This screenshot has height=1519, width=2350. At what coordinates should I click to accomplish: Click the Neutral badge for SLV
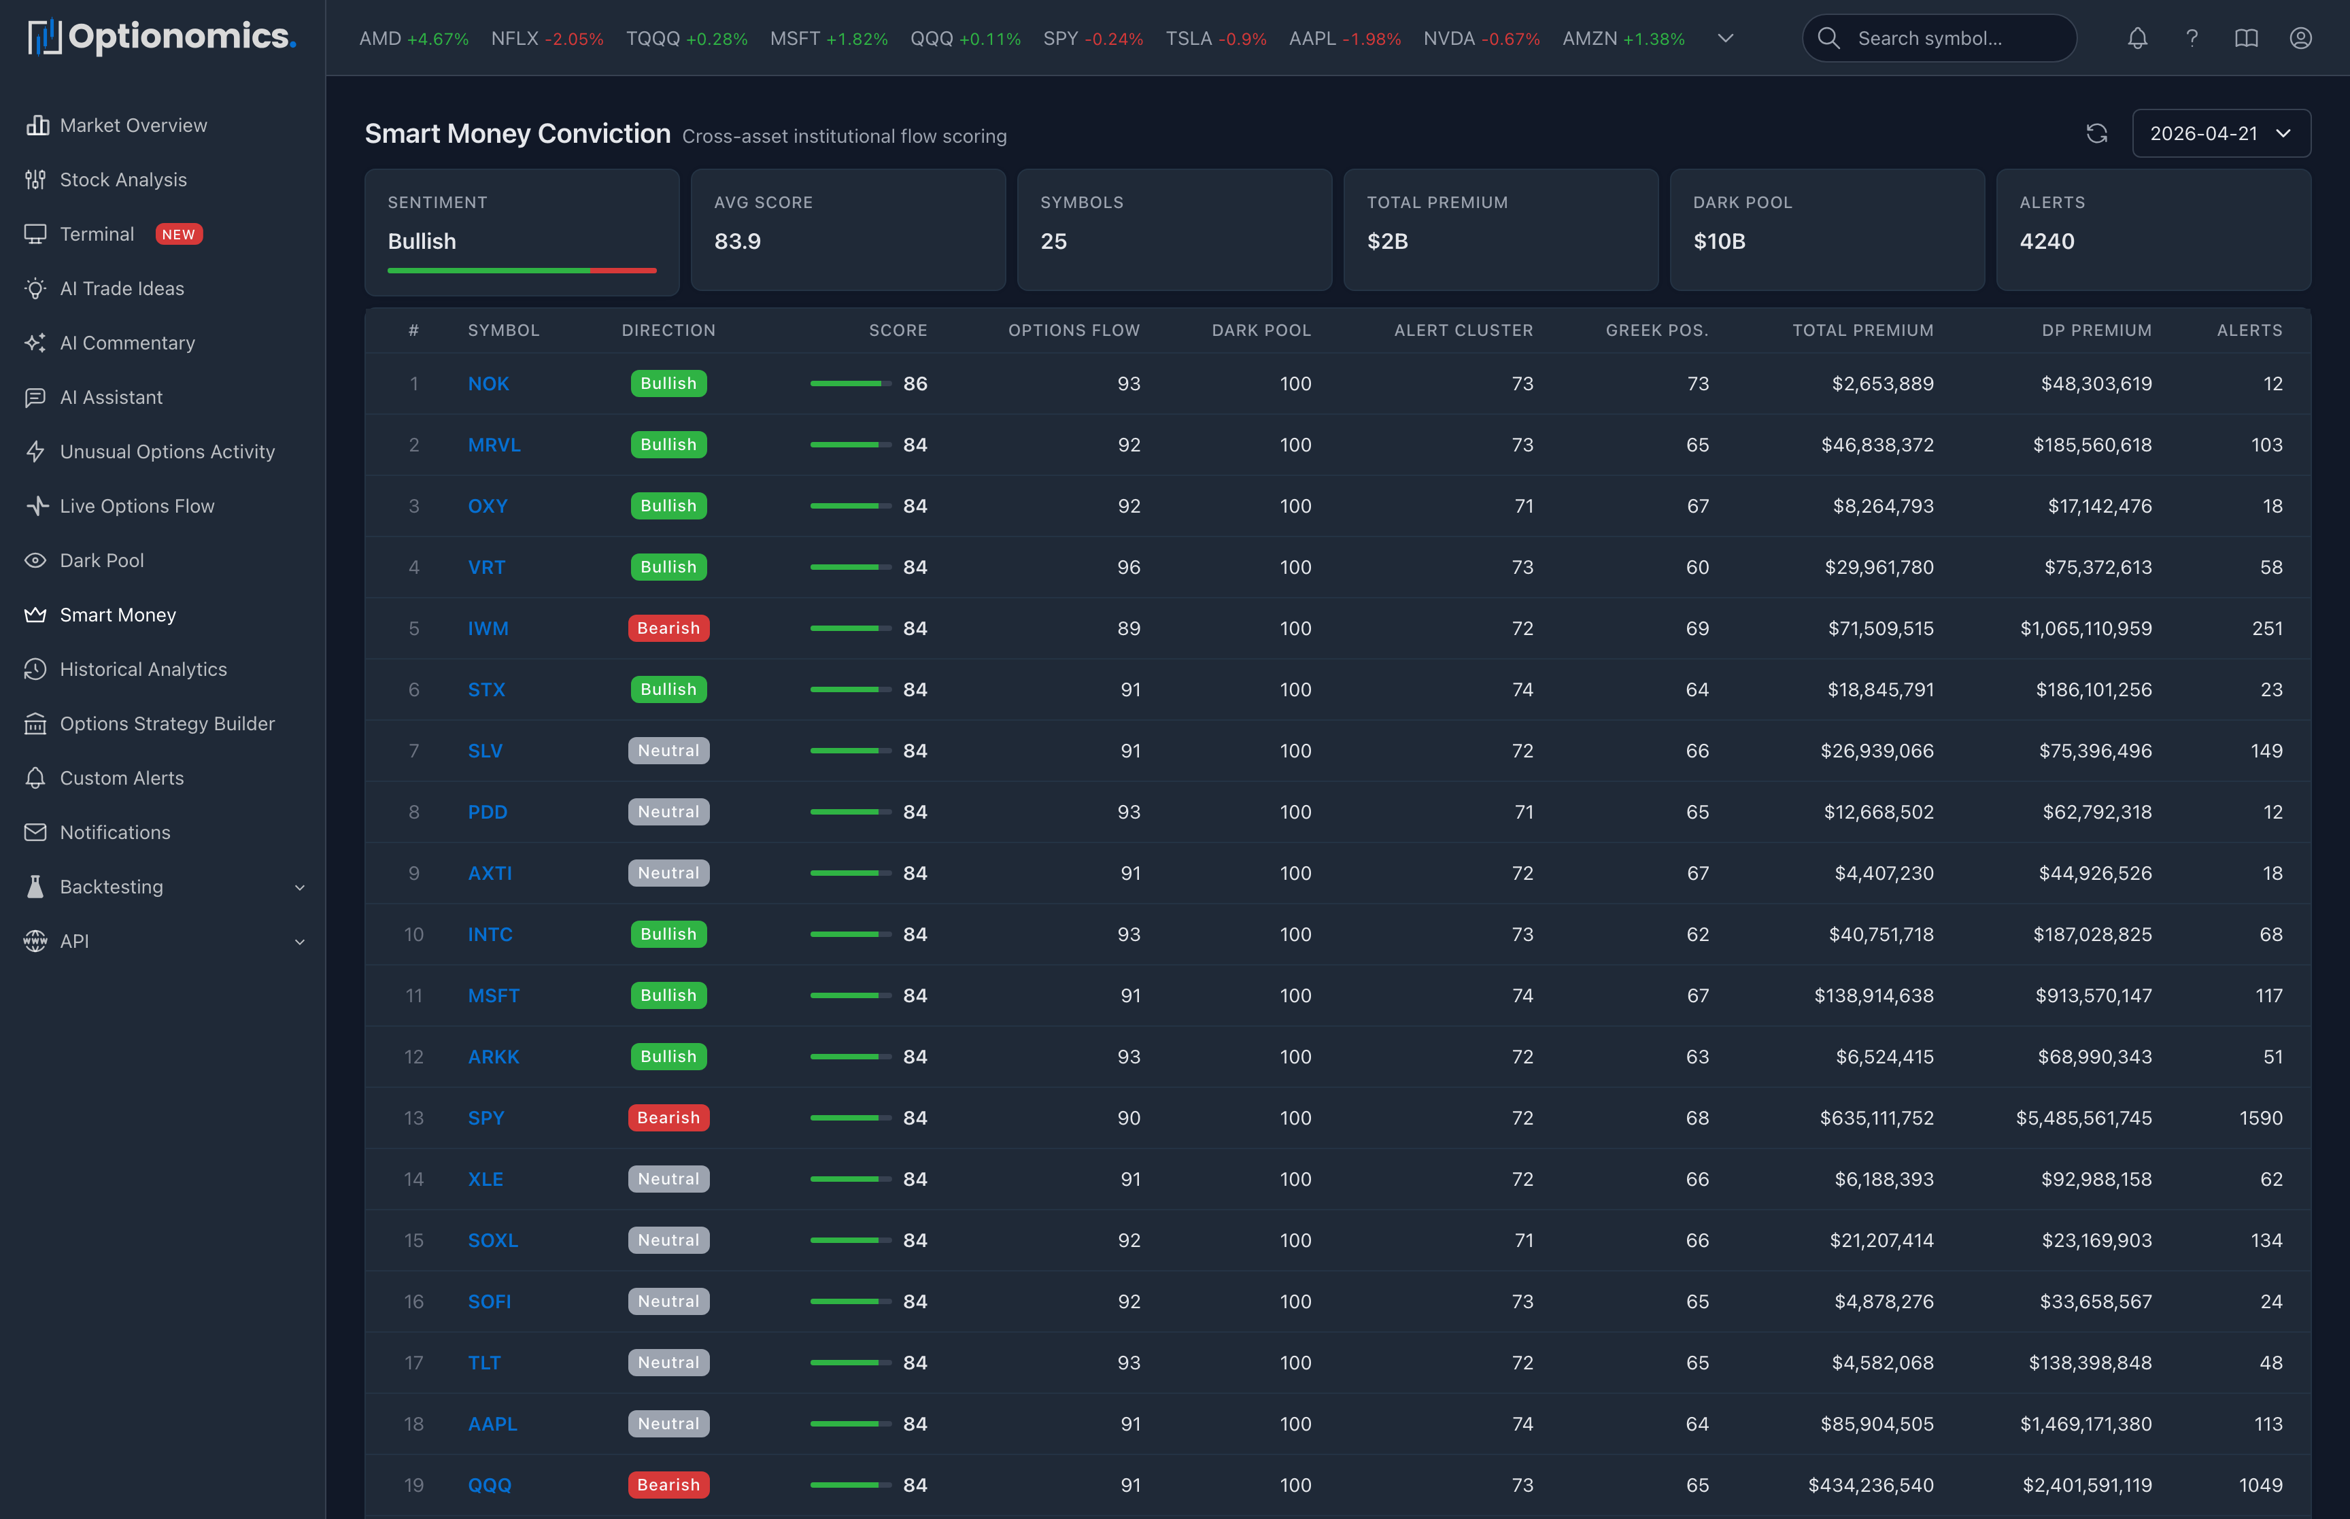pyautogui.click(x=668, y=751)
